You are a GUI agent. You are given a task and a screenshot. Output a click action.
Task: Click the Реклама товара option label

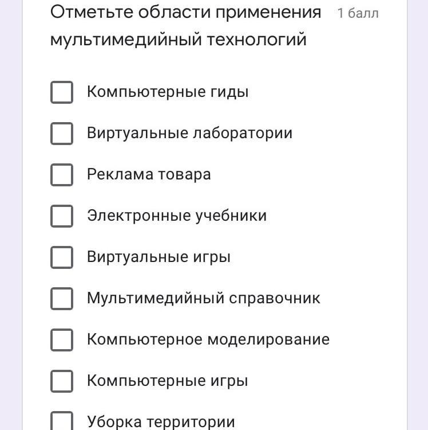coord(149,174)
